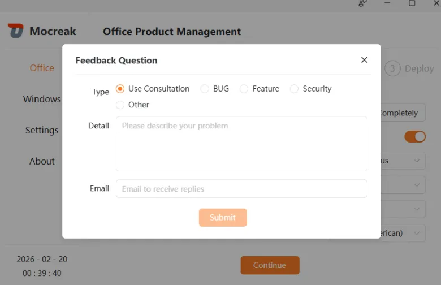Switch to the Settings sidebar tab
The height and width of the screenshot is (285, 441).
pos(42,130)
